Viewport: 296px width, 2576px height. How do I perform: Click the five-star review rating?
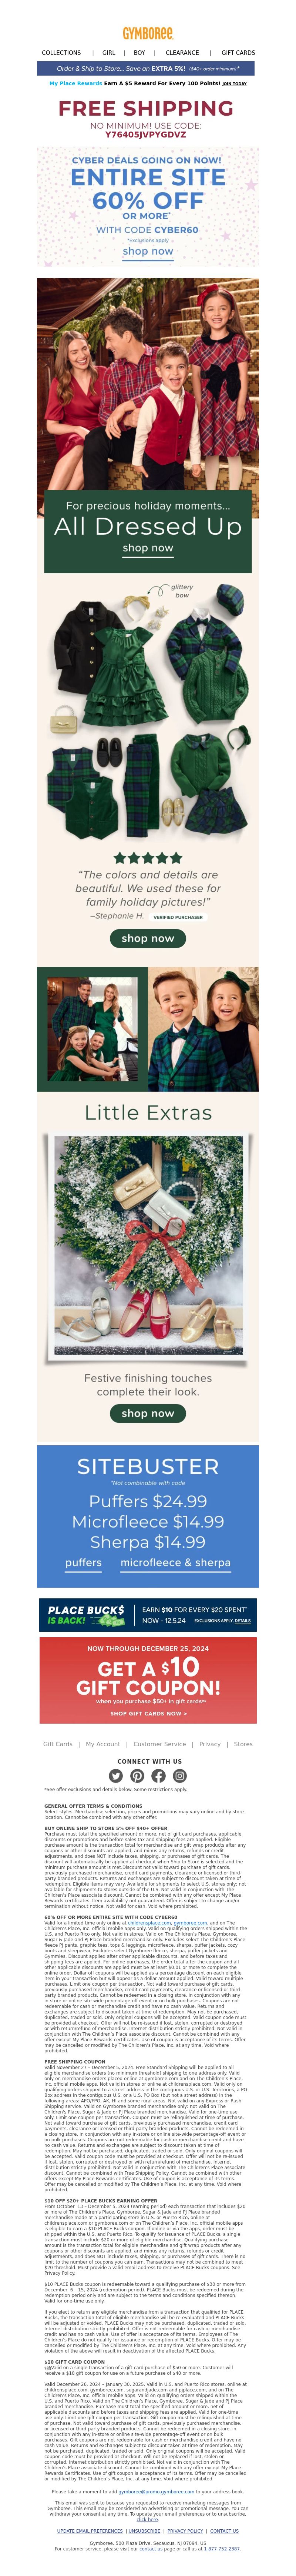click(x=148, y=857)
